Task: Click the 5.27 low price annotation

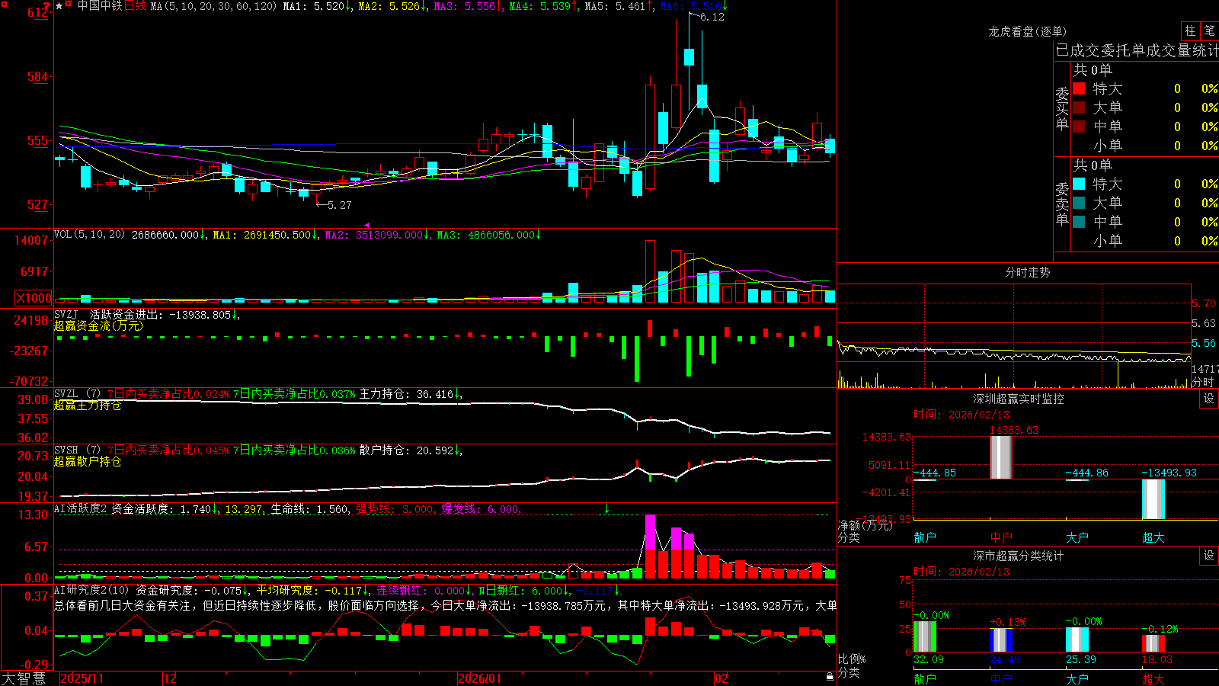Action: pos(334,205)
